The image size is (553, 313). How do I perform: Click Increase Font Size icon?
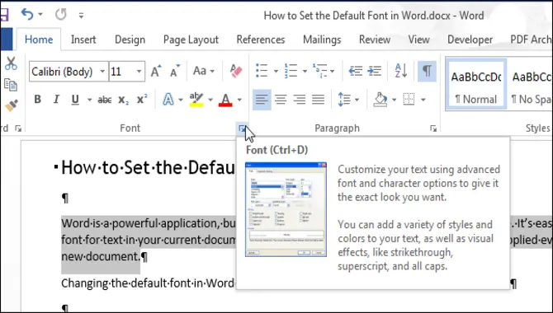(x=156, y=71)
